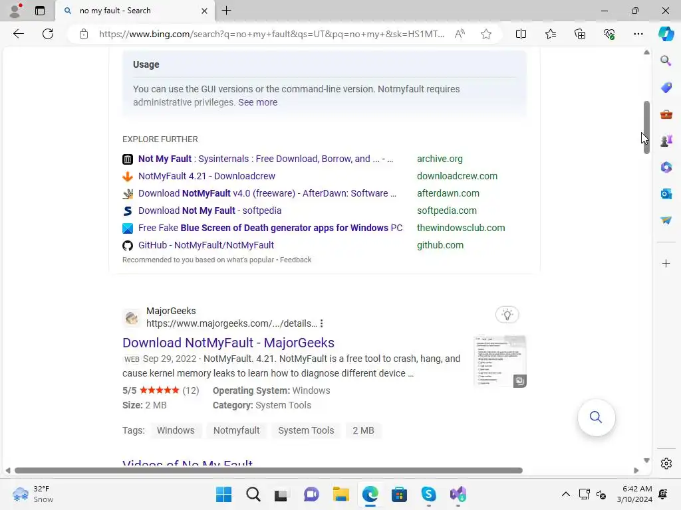Open Collections panel
681x510 pixels.
click(x=580, y=34)
